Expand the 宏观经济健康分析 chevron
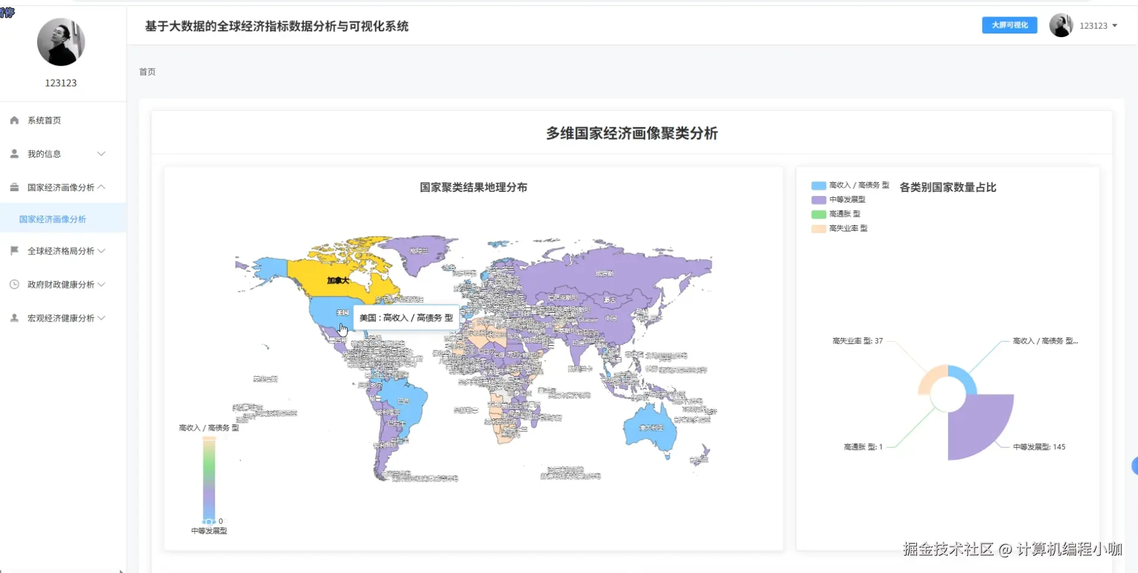This screenshot has height=573, width=1138. 102,317
